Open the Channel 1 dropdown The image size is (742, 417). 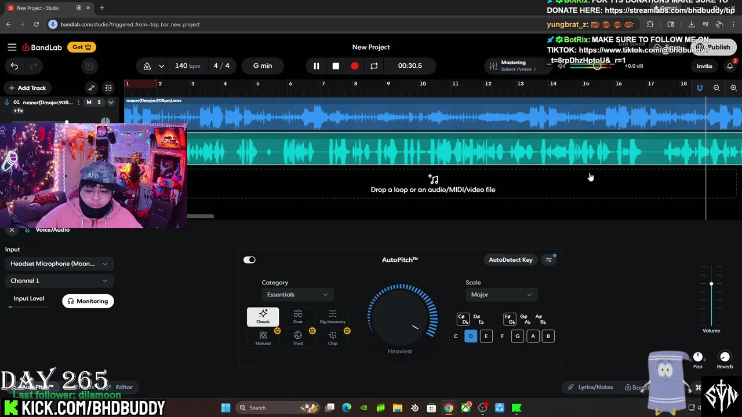(59, 281)
